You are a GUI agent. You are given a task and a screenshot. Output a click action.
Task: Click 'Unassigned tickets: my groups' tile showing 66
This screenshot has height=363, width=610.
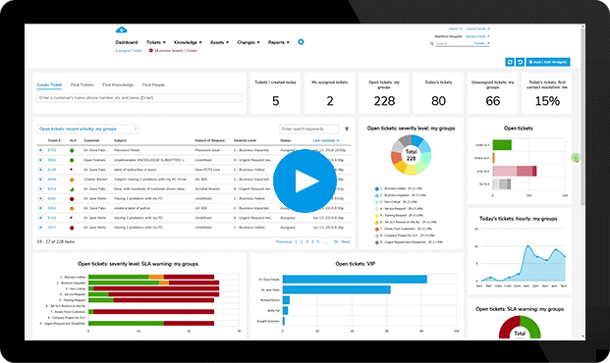[x=492, y=93]
